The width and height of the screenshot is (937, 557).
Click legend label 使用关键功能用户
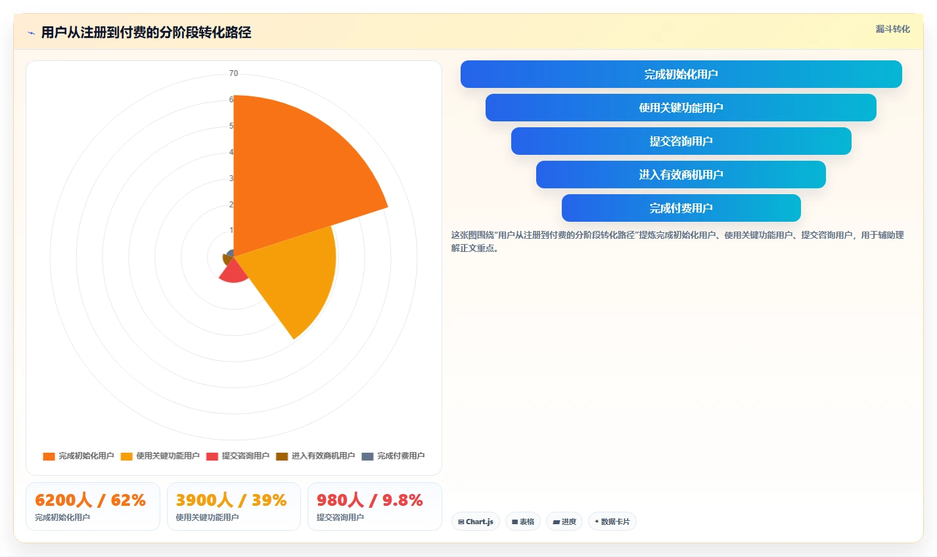[168, 456]
